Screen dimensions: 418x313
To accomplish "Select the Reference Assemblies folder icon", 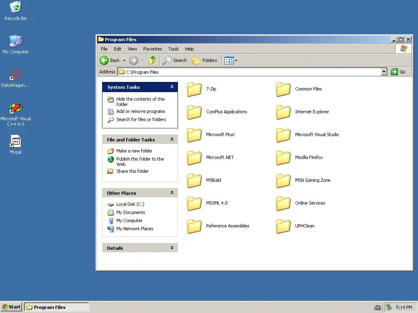I will 194,226.
